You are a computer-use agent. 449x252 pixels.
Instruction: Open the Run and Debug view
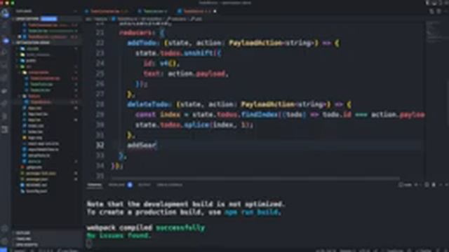[x=5, y=52]
